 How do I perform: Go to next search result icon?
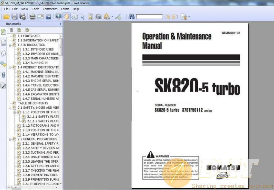[175, 17]
